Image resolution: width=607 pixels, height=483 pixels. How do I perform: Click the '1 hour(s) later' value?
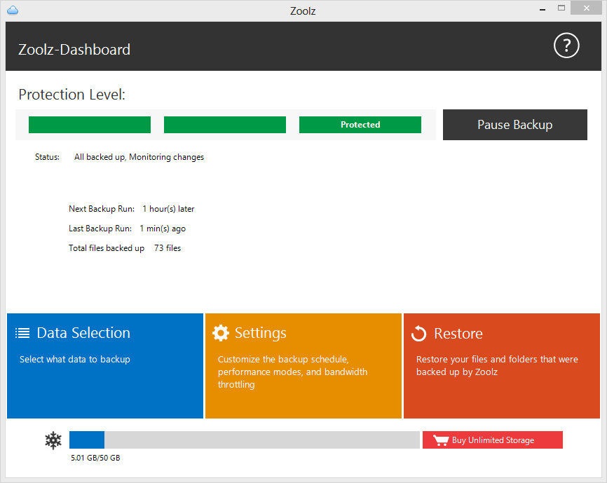[x=168, y=209]
